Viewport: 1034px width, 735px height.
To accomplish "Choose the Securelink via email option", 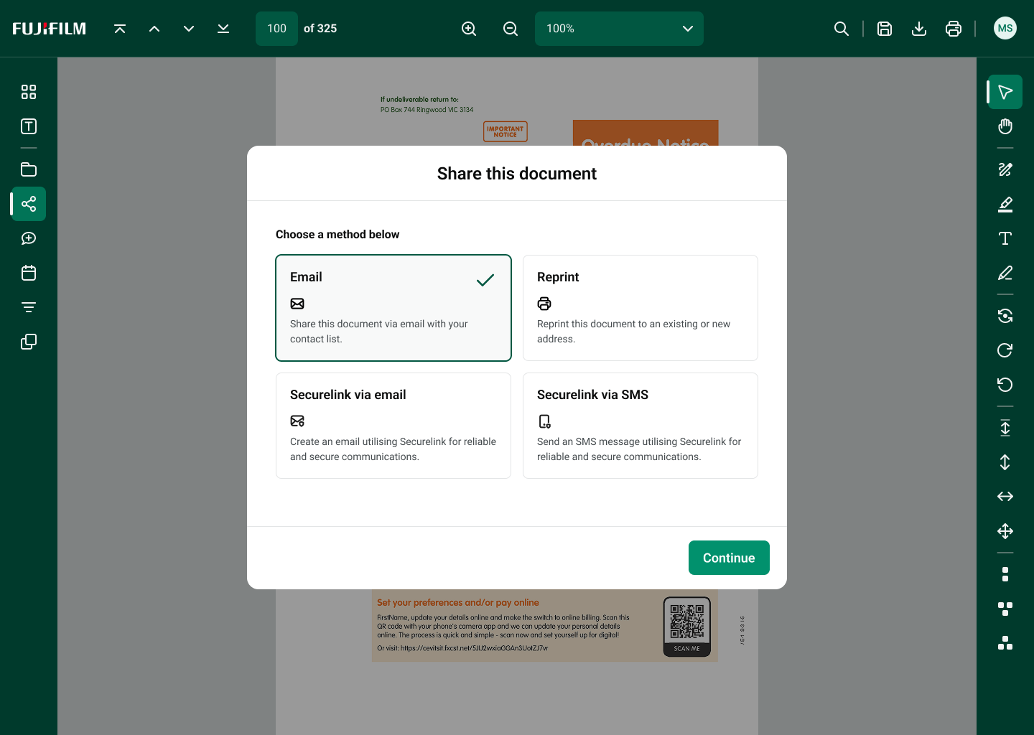I will (393, 426).
